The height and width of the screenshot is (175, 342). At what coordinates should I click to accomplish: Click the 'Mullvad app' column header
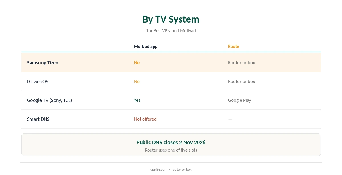(x=146, y=46)
